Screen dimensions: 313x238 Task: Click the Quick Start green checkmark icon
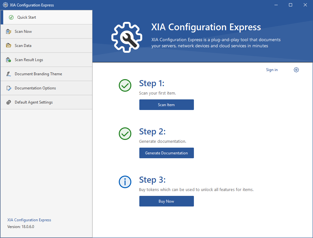coord(11,17)
